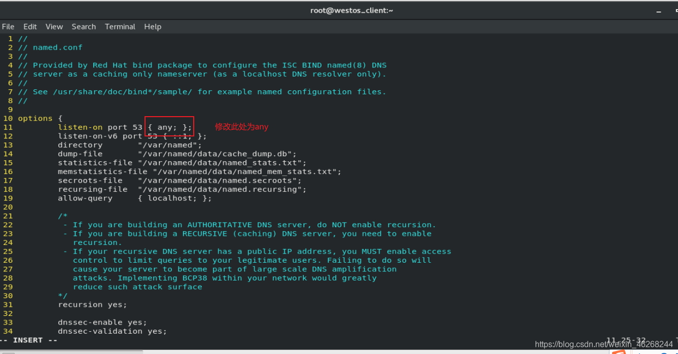Image resolution: width=678 pixels, height=354 pixels.
Task: Click the root@westos_client window title
Action: pyautogui.click(x=352, y=10)
